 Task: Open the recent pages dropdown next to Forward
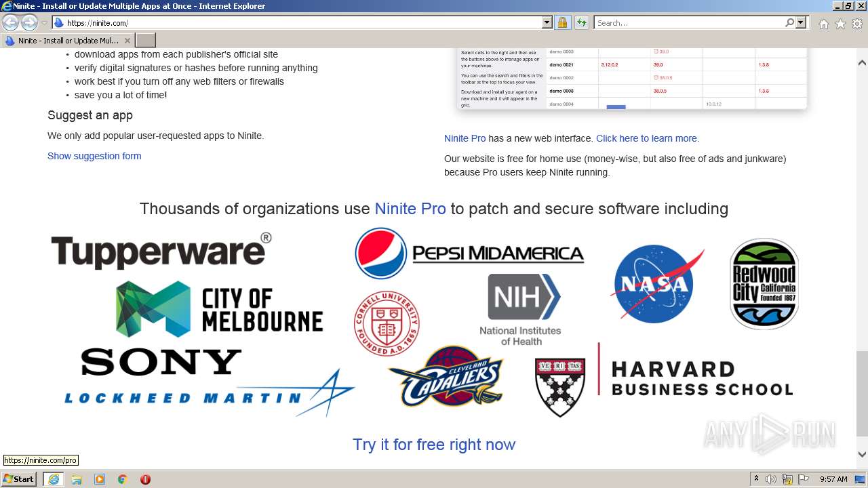(44, 23)
